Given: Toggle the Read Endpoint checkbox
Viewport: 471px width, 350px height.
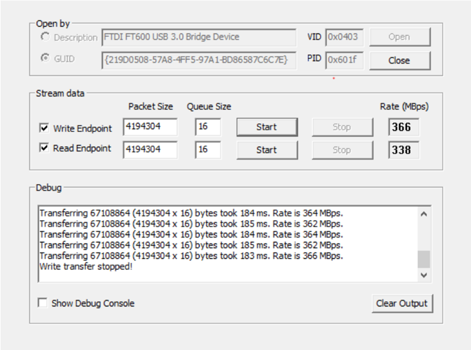Looking at the screenshot, I should tap(44, 148).
